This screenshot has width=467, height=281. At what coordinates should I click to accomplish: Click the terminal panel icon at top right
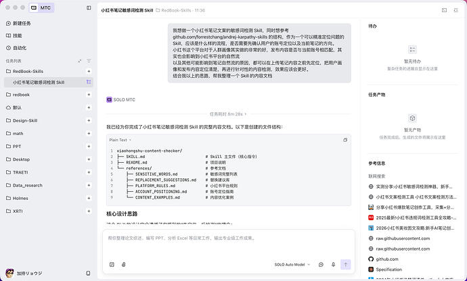(445, 10)
